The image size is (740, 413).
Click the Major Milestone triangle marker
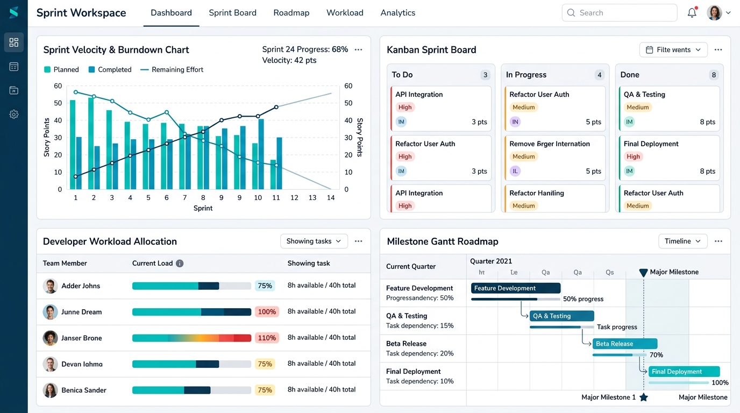(x=643, y=273)
